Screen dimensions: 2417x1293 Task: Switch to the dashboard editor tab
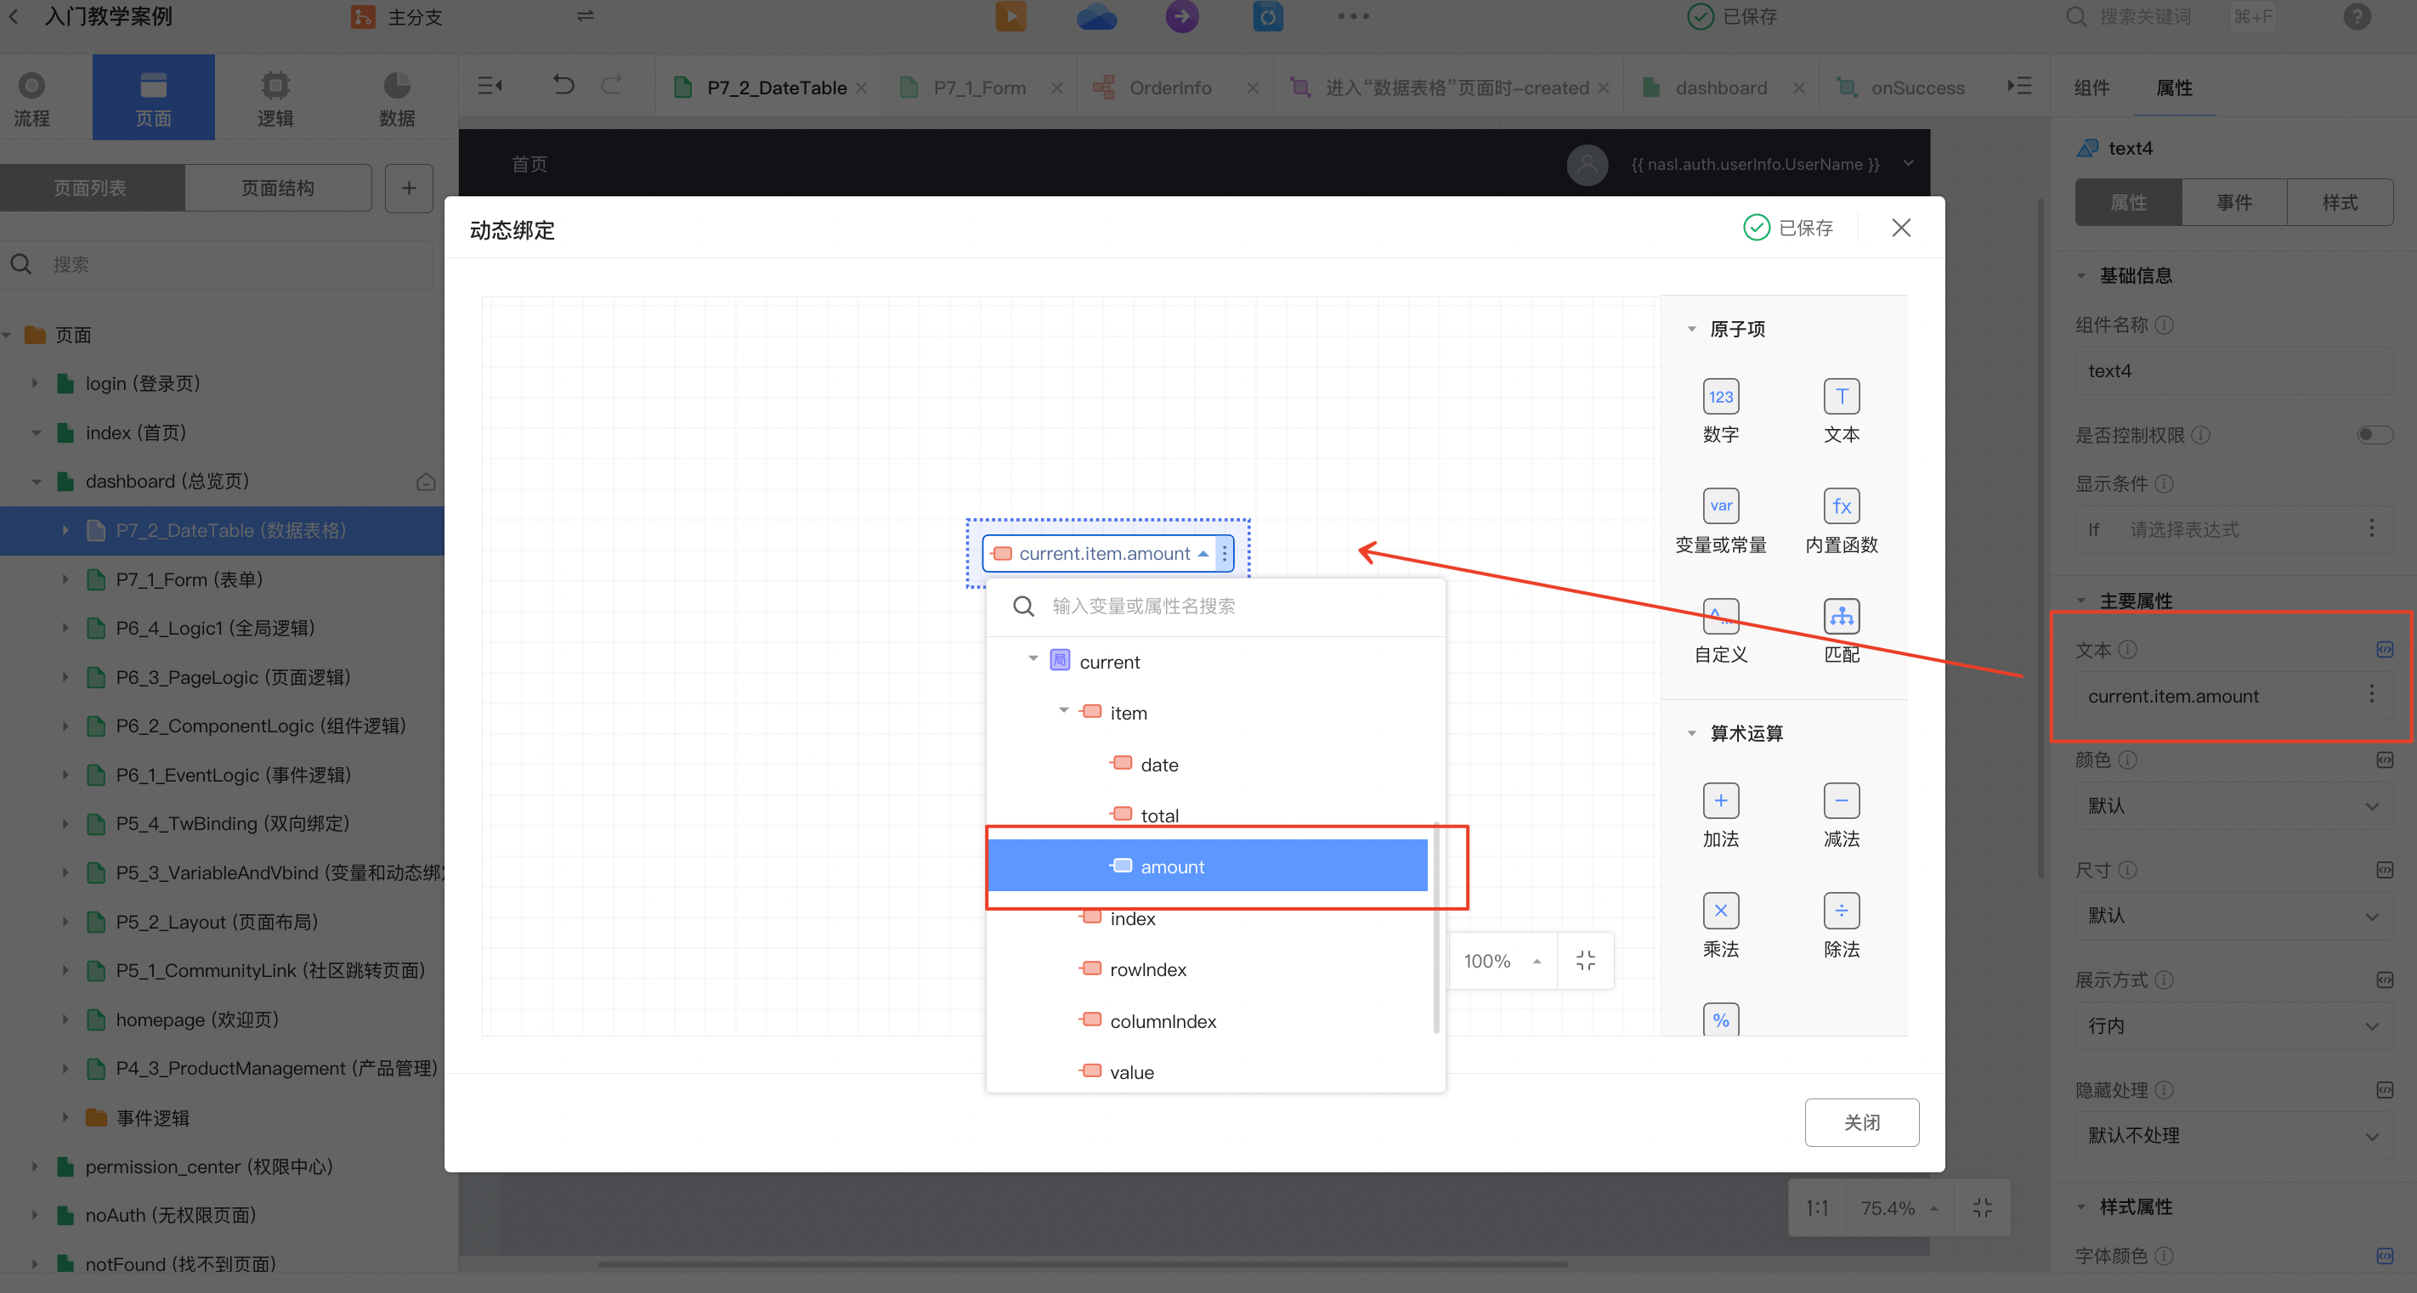[1720, 88]
